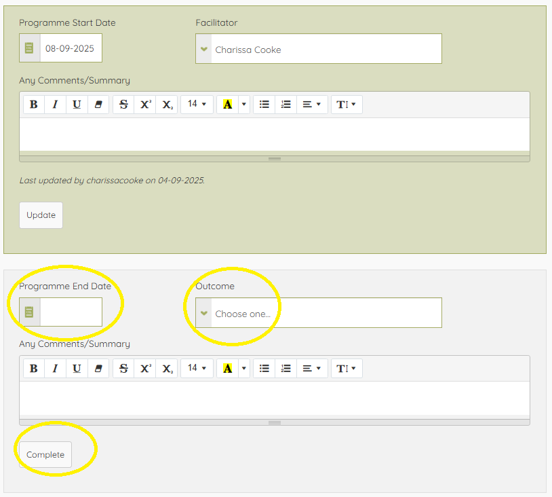Click yellow font color swatch in upper editor
The height and width of the screenshot is (497, 552).
pos(227,105)
